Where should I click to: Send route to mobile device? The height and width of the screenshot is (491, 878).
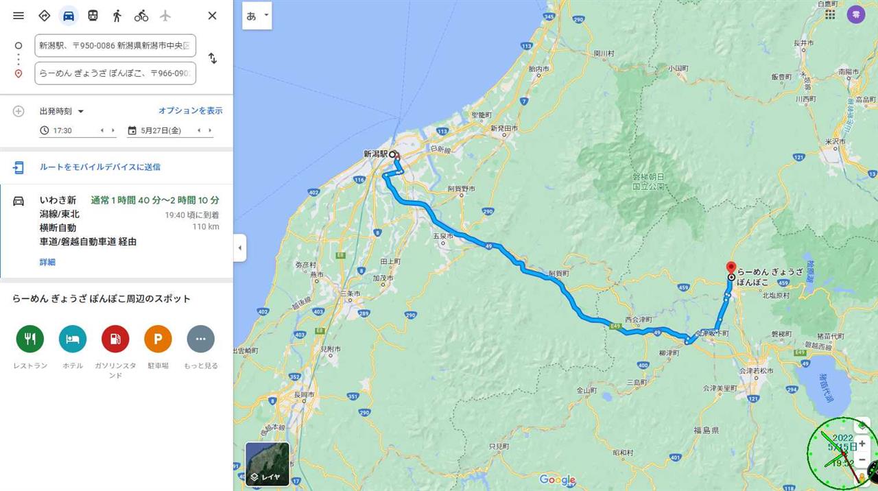pyautogui.click(x=100, y=167)
